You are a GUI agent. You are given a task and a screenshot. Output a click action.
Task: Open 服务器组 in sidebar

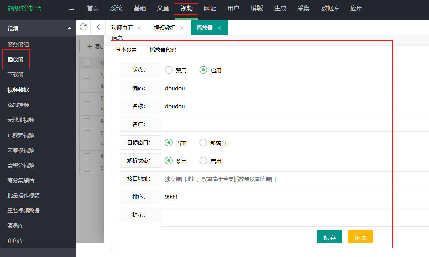tap(20, 44)
